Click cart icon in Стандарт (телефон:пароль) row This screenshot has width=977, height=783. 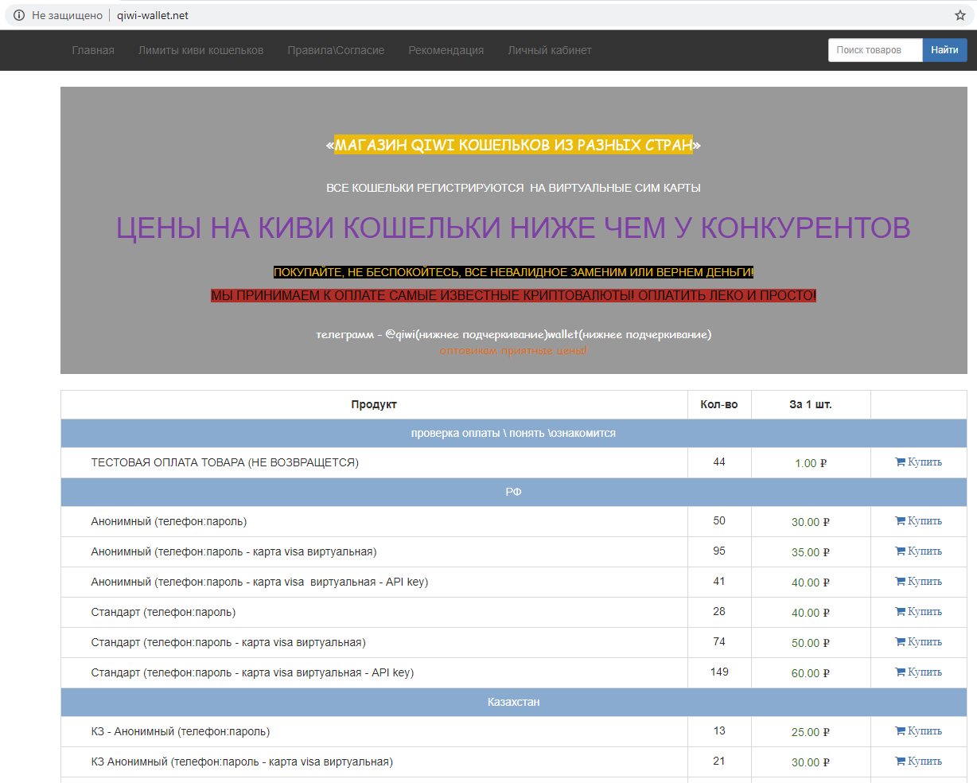click(x=900, y=612)
